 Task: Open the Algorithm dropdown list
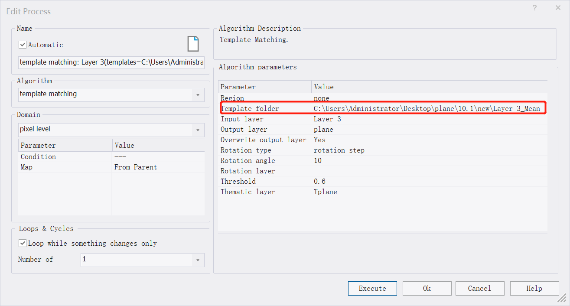[198, 95]
